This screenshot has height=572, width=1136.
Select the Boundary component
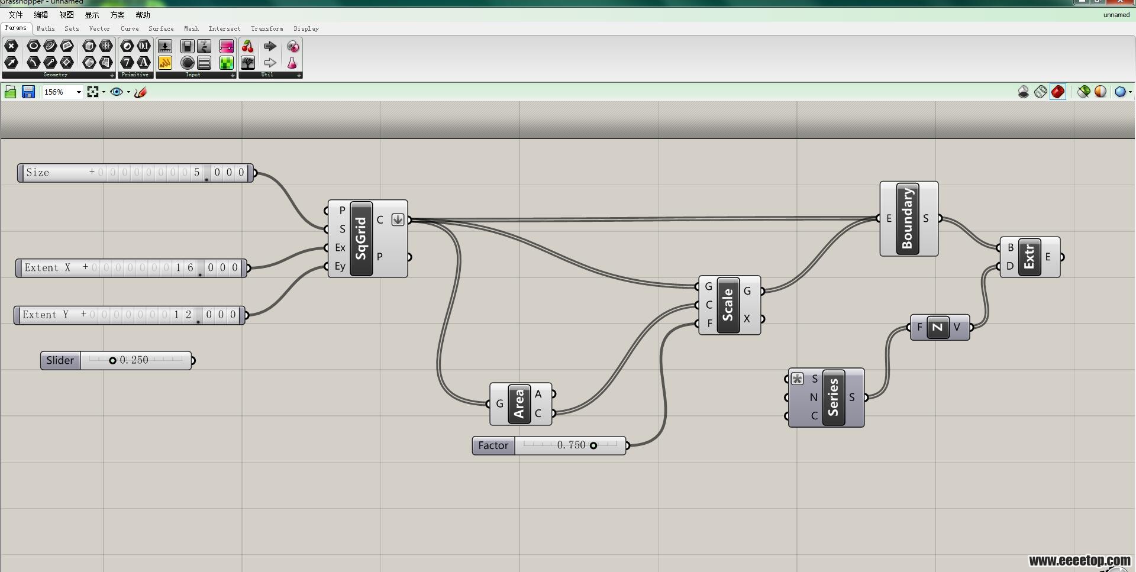point(908,219)
